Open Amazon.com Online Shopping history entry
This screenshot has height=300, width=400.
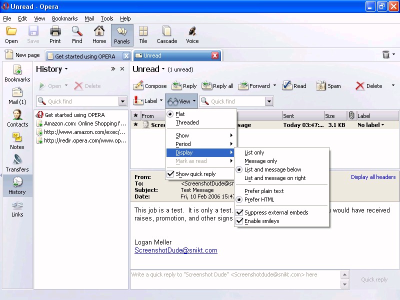[81, 123]
